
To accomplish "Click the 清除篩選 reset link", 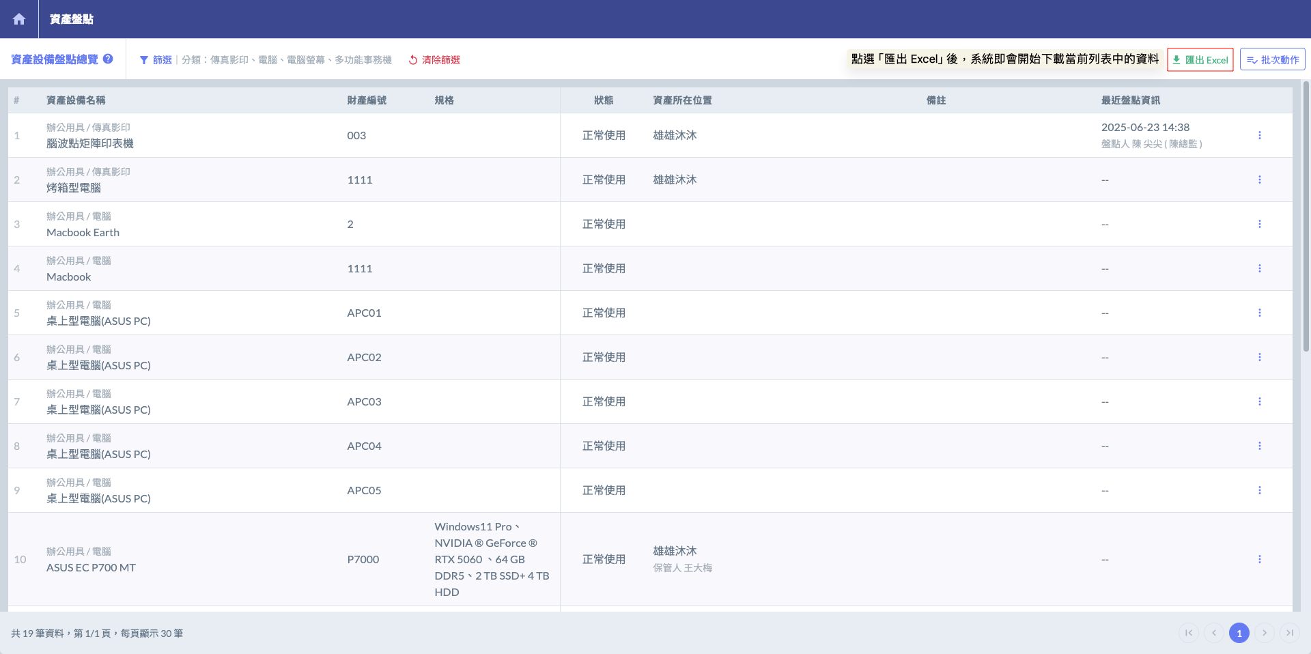I will coord(434,60).
